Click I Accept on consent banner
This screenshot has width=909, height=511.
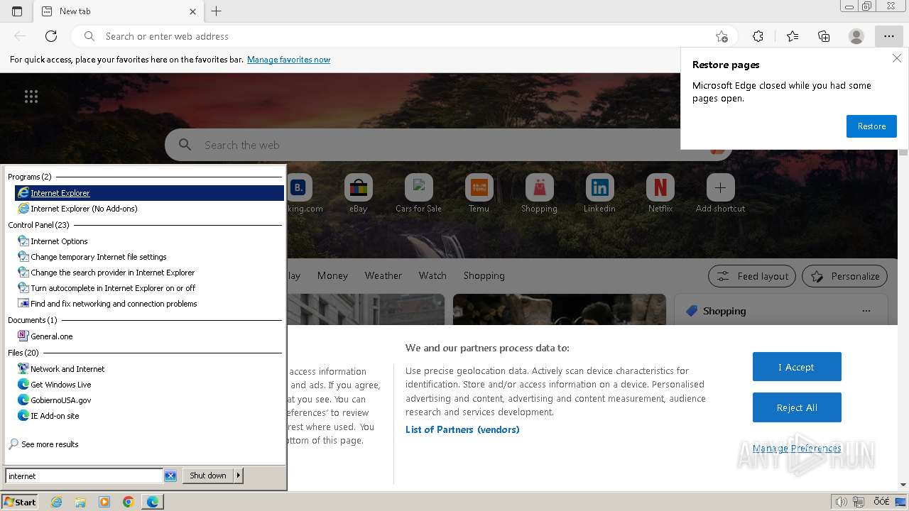coord(797,367)
